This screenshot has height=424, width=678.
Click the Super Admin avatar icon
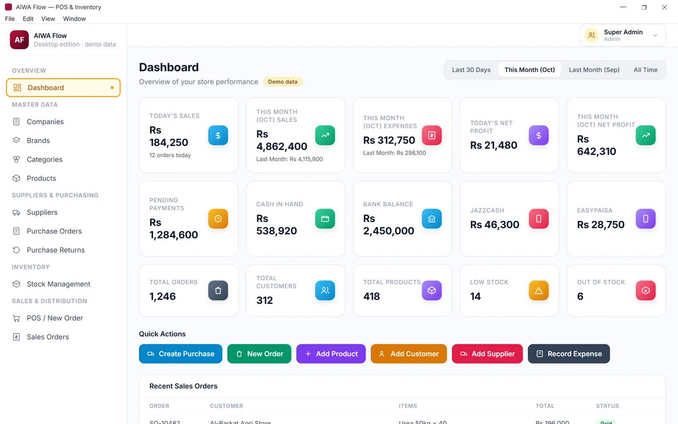pos(592,35)
